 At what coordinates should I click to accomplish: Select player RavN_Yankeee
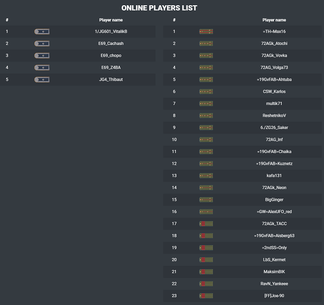(x=274, y=284)
